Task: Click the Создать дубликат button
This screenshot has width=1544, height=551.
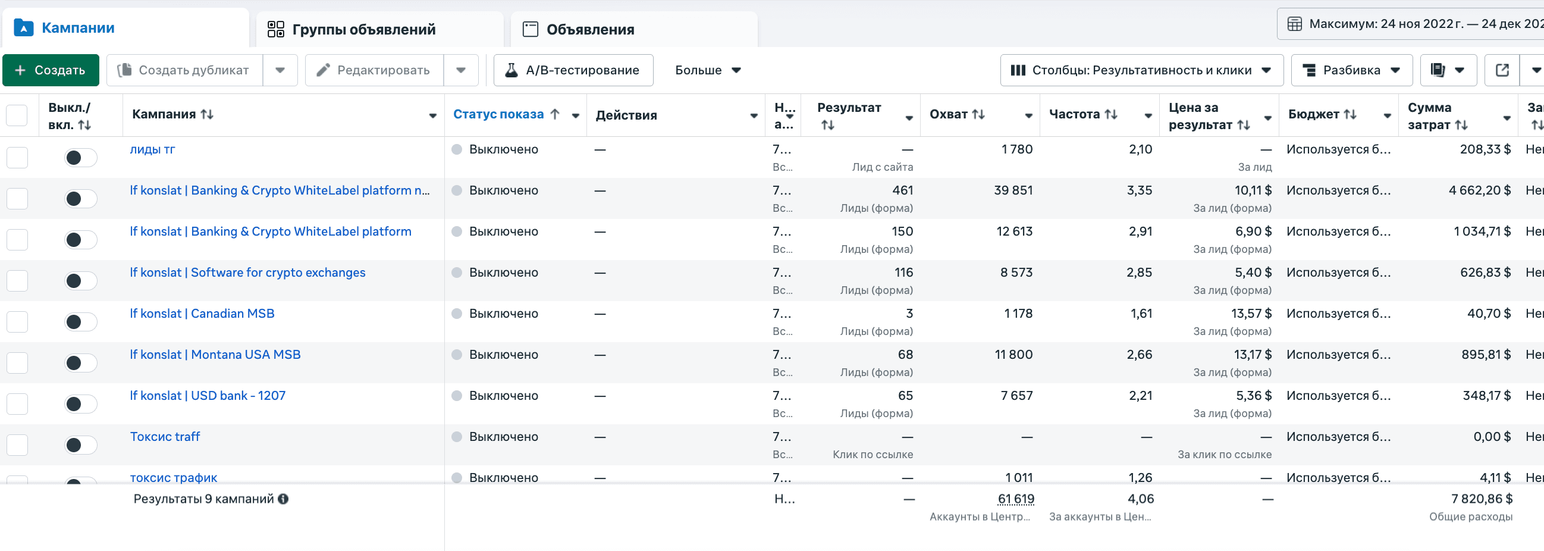Action: [x=184, y=70]
